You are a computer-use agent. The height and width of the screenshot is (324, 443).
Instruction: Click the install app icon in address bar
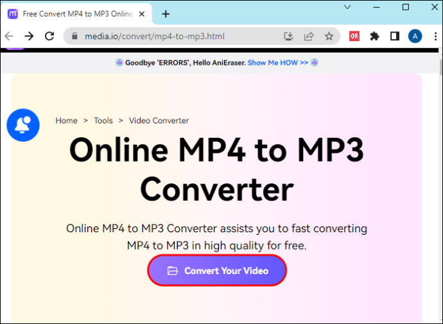point(288,36)
